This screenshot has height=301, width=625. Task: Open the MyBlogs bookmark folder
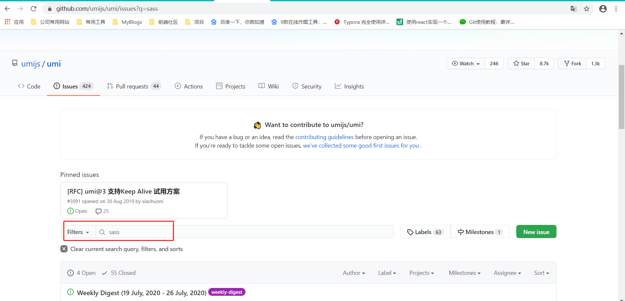click(127, 22)
